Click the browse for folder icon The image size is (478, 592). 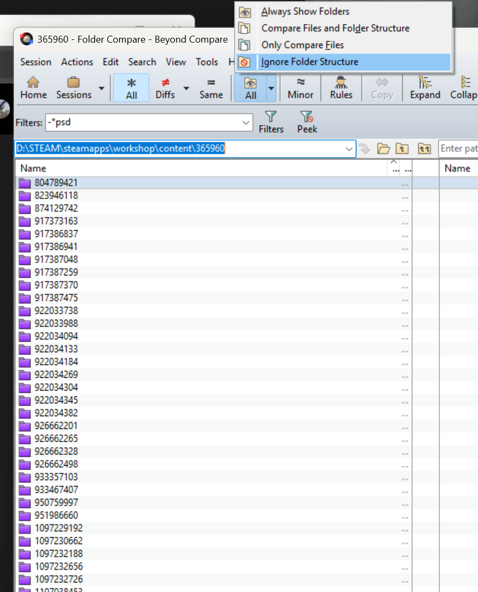(383, 149)
